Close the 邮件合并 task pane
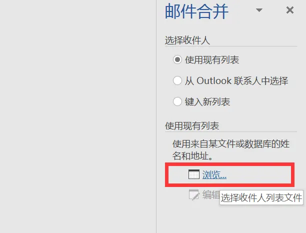The width and height of the screenshot is (306, 233). tap(290, 10)
